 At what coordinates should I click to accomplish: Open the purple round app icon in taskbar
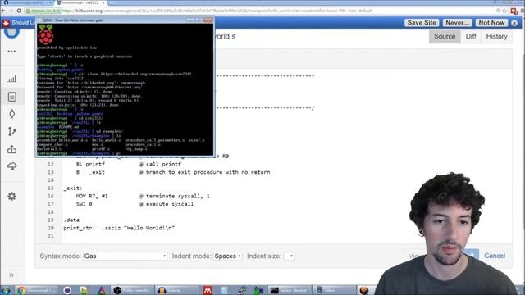pos(67,290)
